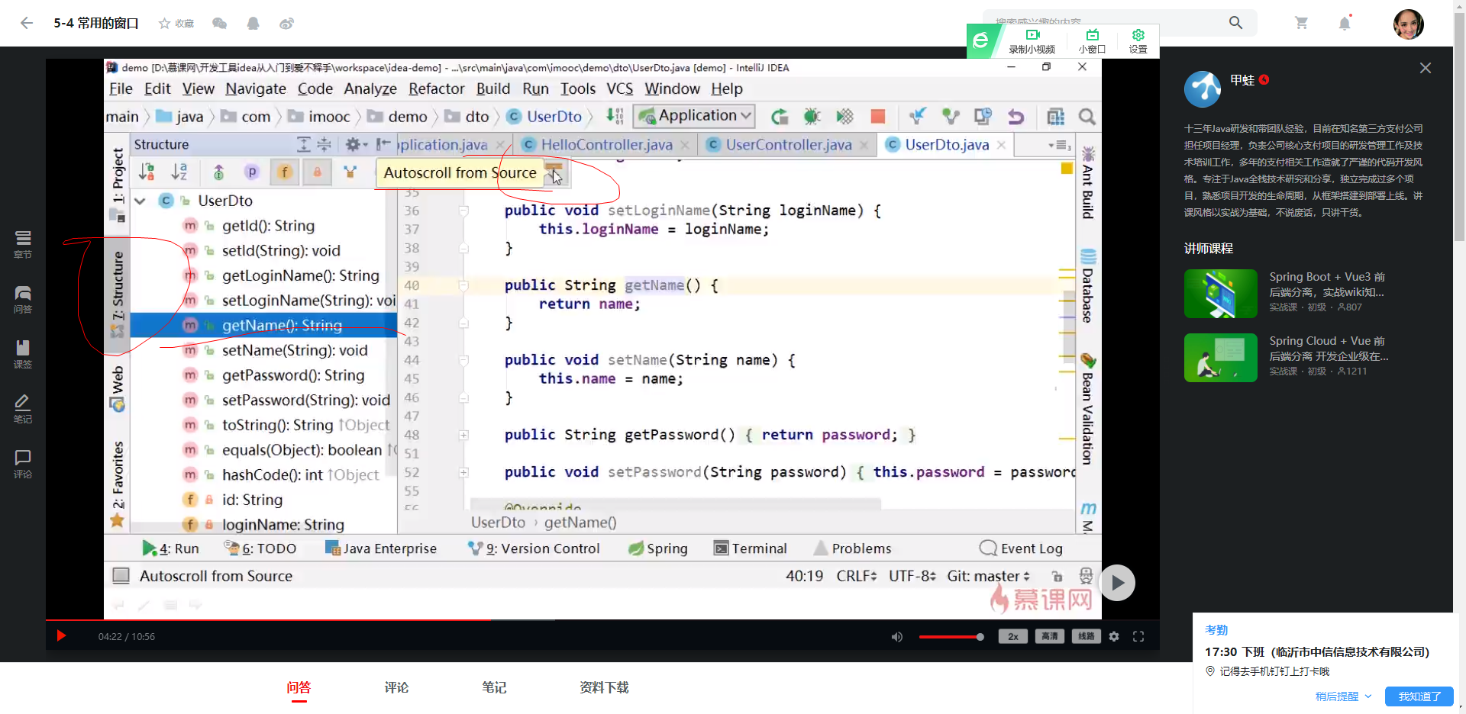Click the tool windows quick access square icon

(x=121, y=576)
